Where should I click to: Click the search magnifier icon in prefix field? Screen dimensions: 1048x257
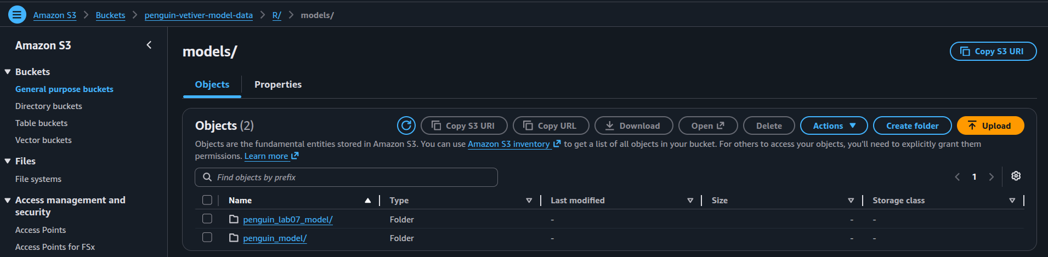207,177
